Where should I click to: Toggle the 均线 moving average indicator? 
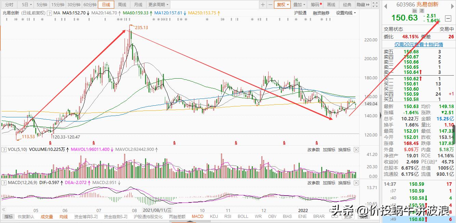click(63, 217)
